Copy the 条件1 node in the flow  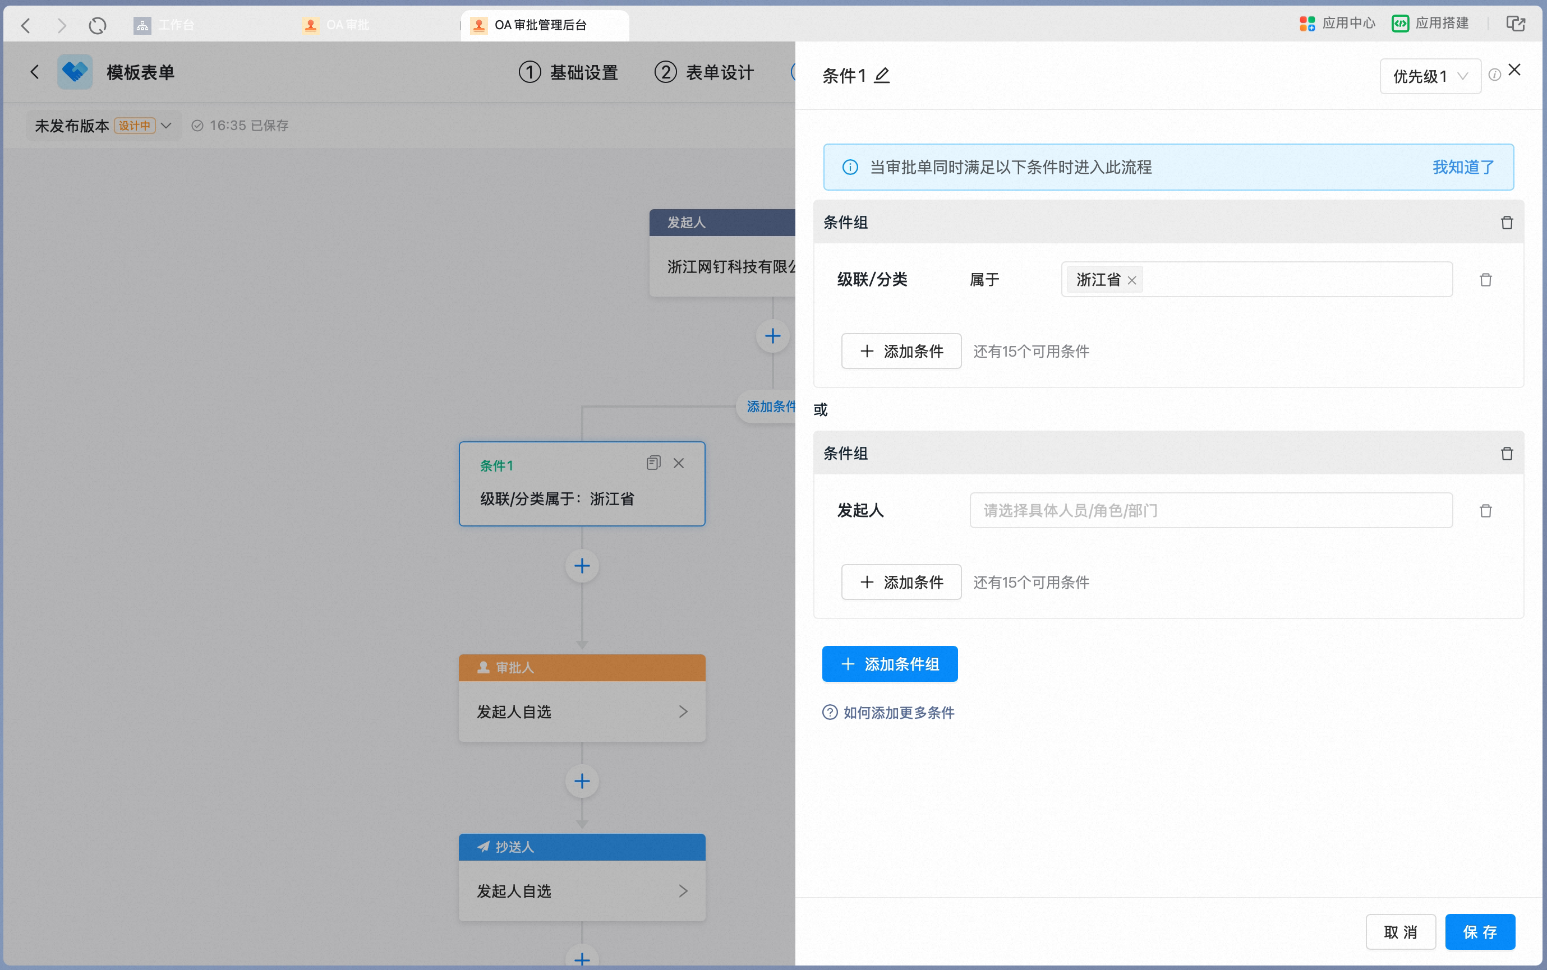point(653,463)
